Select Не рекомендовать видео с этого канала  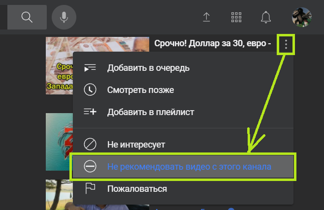[x=183, y=166]
